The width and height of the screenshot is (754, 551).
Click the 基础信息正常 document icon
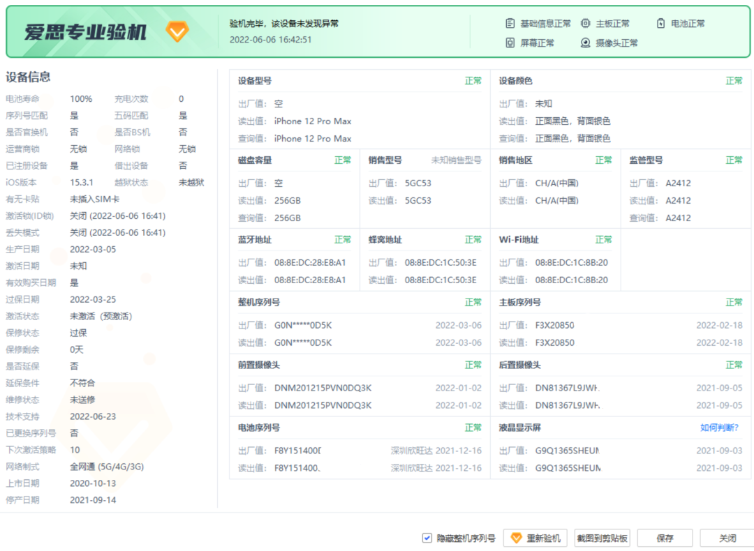[x=510, y=23]
